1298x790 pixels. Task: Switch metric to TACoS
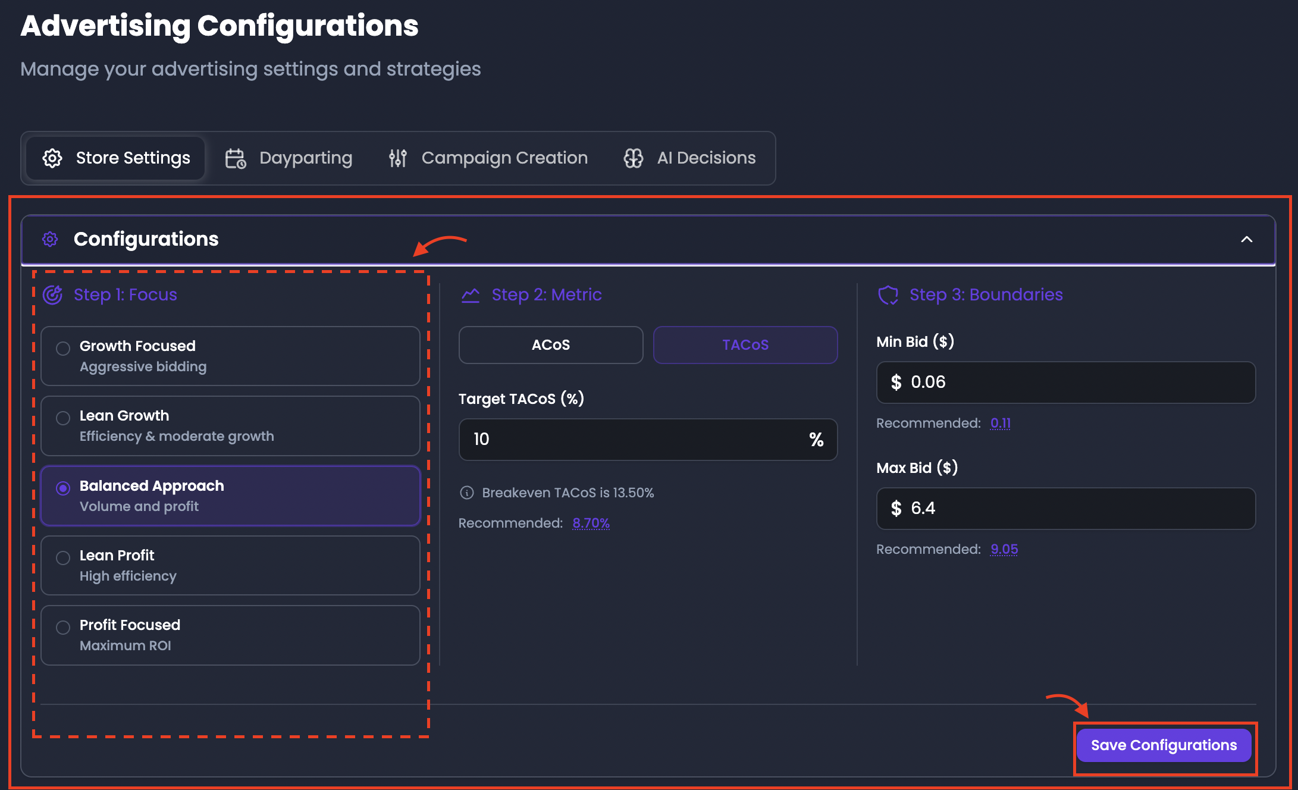click(x=745, y=345)
